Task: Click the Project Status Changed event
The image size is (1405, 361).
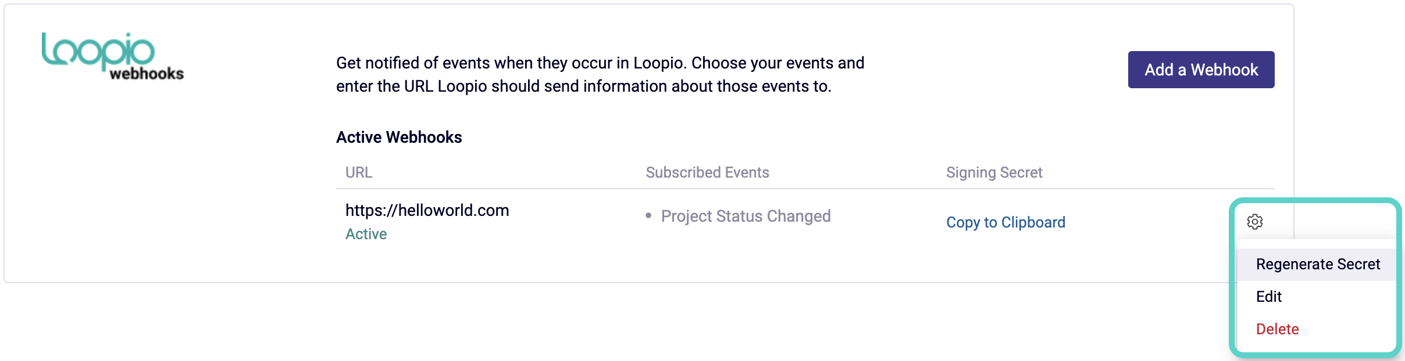Action: [746, 216]
